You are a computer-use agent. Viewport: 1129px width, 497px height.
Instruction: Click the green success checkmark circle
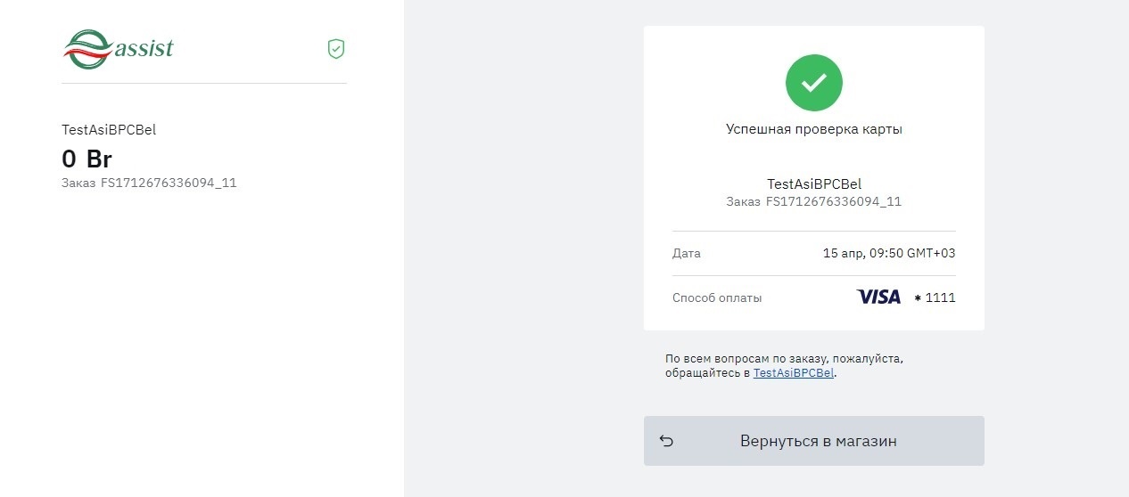coord(813,83)
